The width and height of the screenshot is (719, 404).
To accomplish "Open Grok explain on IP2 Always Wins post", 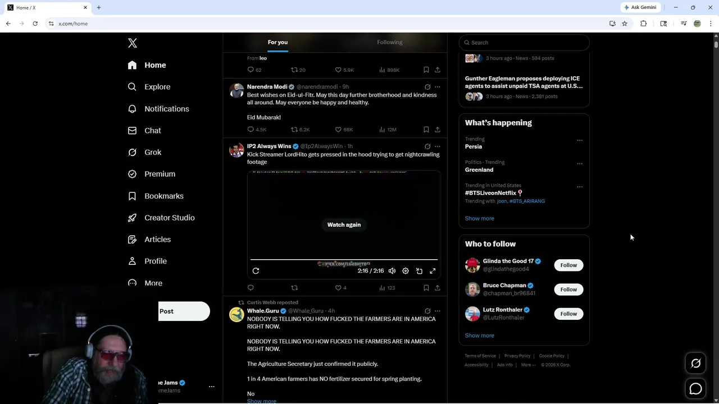I will [427, 146].
